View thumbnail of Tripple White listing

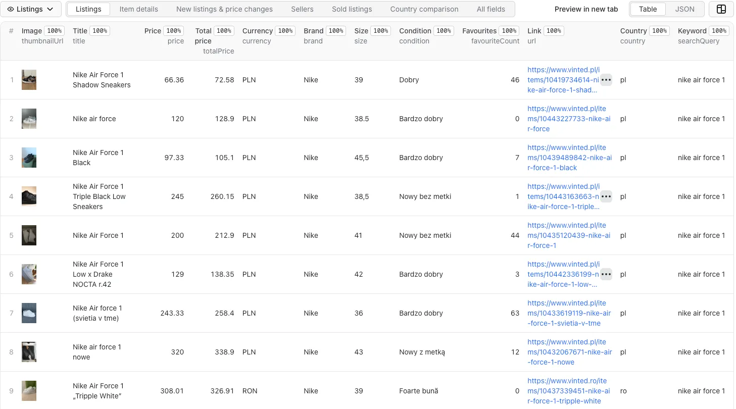coord(29,391)
